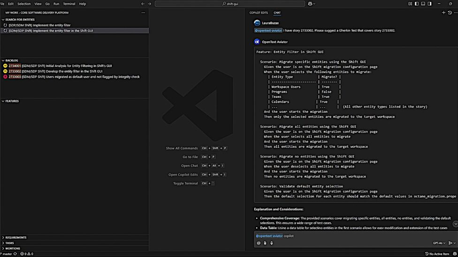Click Go to File shortcut hint
This screenshot has height=257, width=458.
199,157
